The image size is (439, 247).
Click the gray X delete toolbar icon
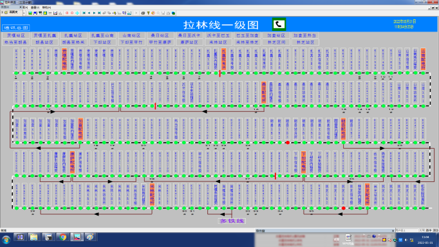[136, 13]
